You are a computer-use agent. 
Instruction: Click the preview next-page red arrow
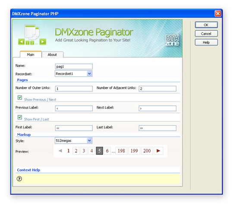pos(158,151)
